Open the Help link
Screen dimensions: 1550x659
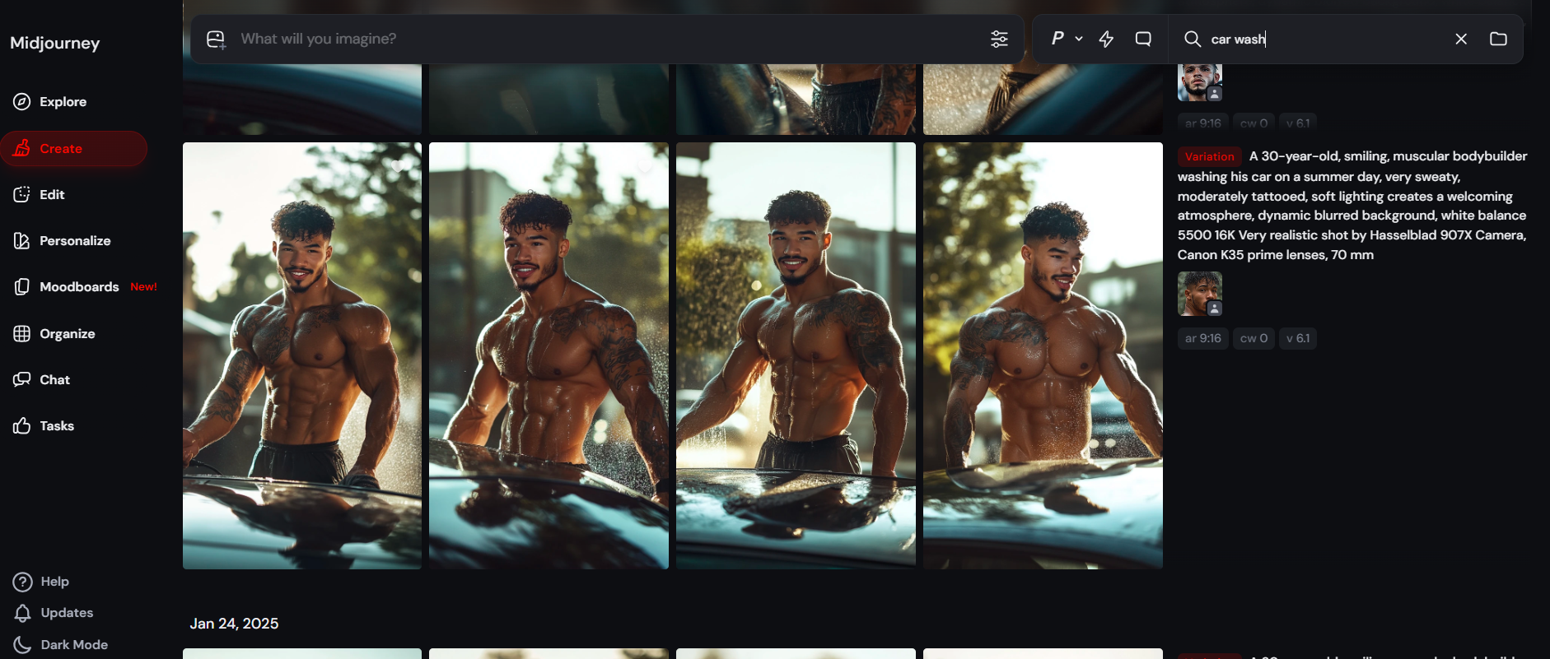41,582
